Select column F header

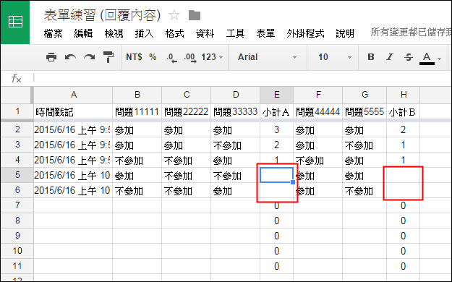point(318,95)
